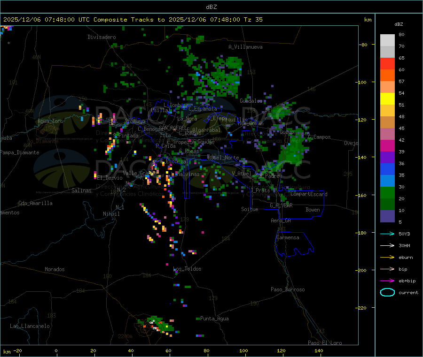
Task: Click the SAN_RAFAEL city label
Action: click(x=172, y=127)
